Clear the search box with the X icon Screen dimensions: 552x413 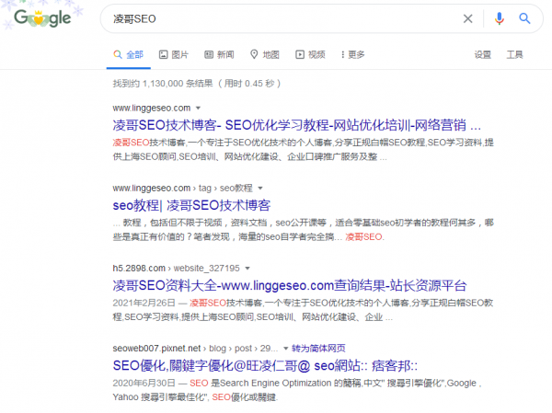pyautogui.click(x=467, y=18)
